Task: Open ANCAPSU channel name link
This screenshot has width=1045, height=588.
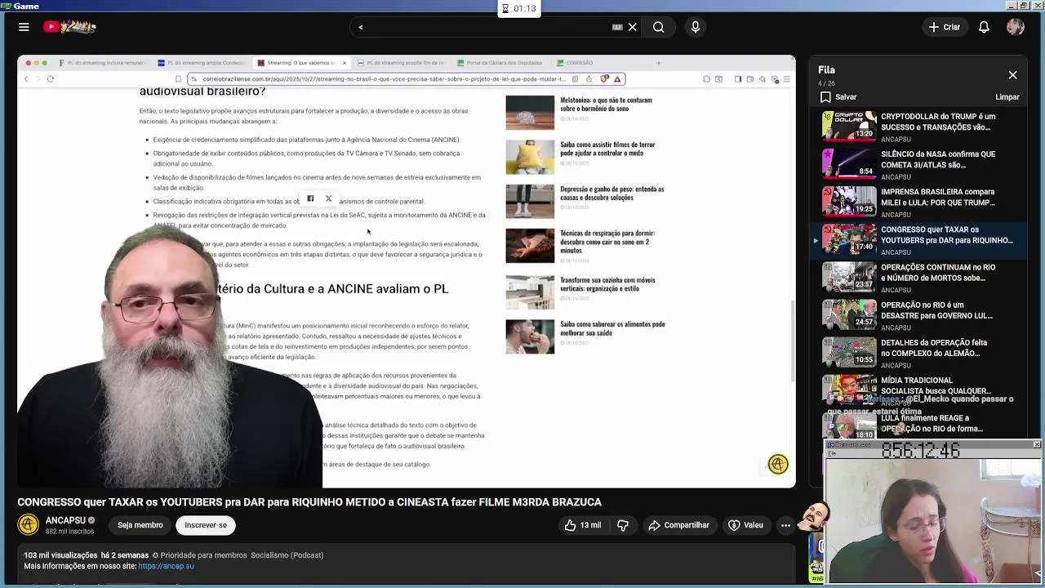Action: 65,520
